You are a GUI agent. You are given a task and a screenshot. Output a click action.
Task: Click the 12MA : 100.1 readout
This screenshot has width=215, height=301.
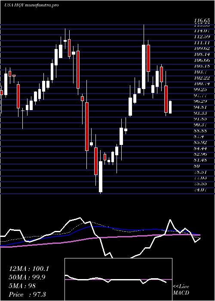pos(29,269)
